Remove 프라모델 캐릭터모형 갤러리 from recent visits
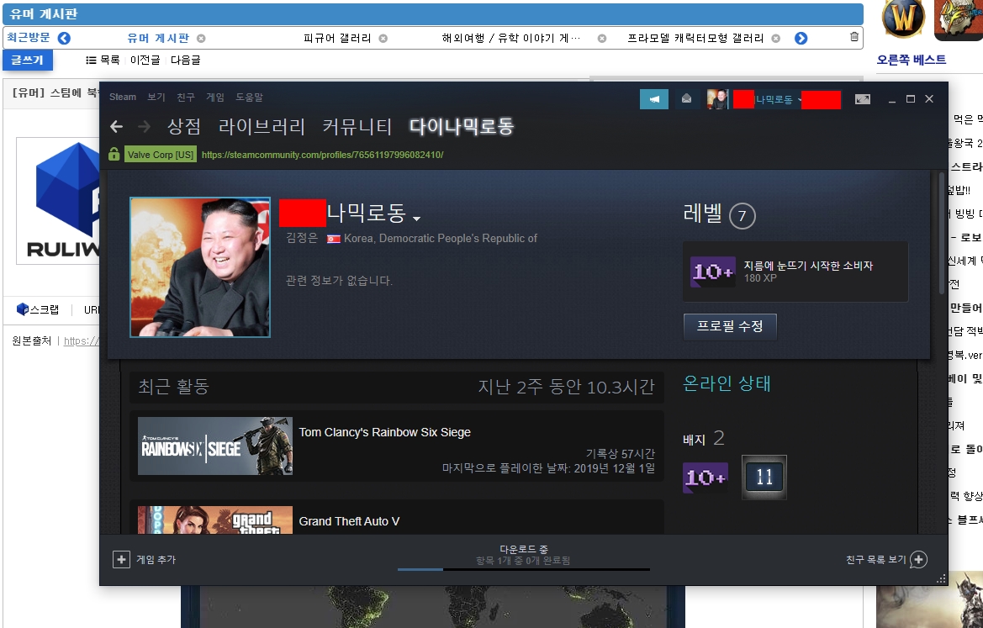 [x=775, y=38]
